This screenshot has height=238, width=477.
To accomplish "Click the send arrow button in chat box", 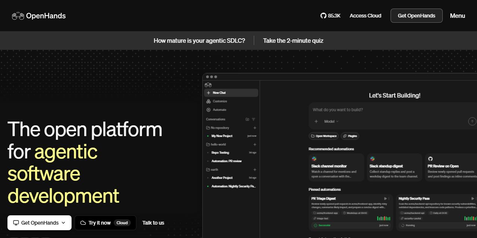I will [472, 121].
